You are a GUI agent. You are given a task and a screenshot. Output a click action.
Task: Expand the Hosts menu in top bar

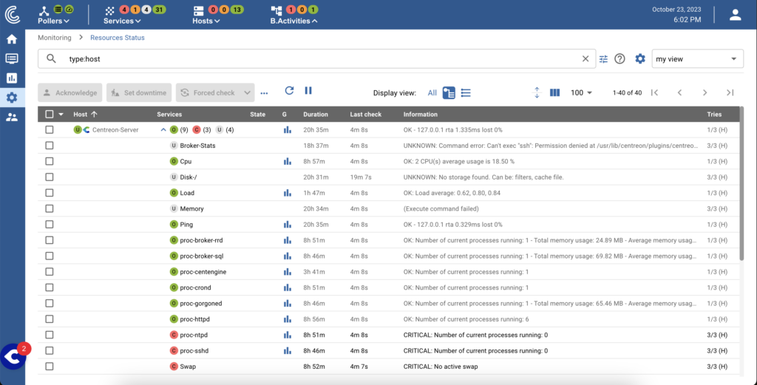206,21
